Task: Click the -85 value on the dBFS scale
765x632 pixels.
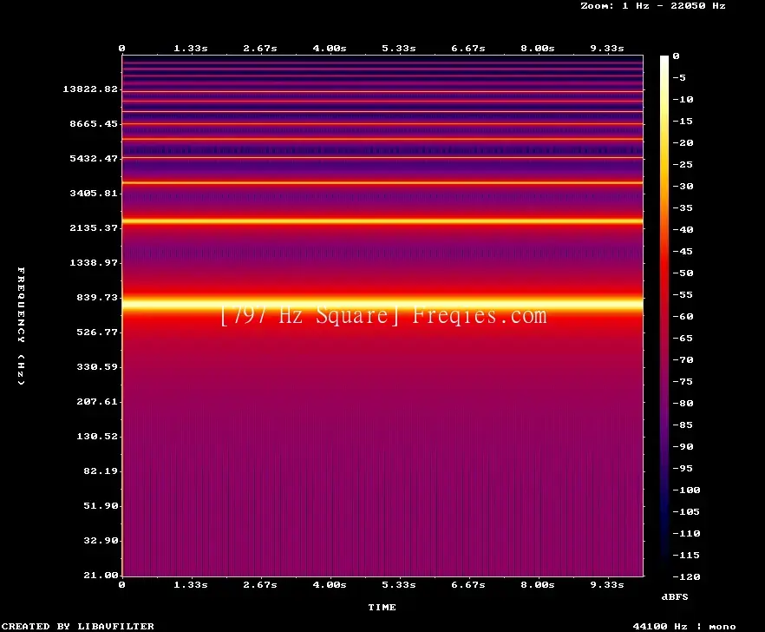Action: [x=683, y=425]
